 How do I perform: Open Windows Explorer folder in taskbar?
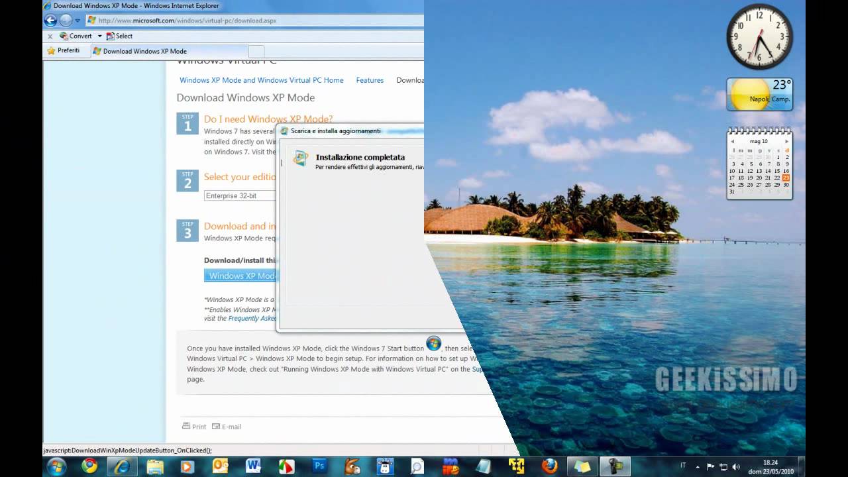[155, 466]
